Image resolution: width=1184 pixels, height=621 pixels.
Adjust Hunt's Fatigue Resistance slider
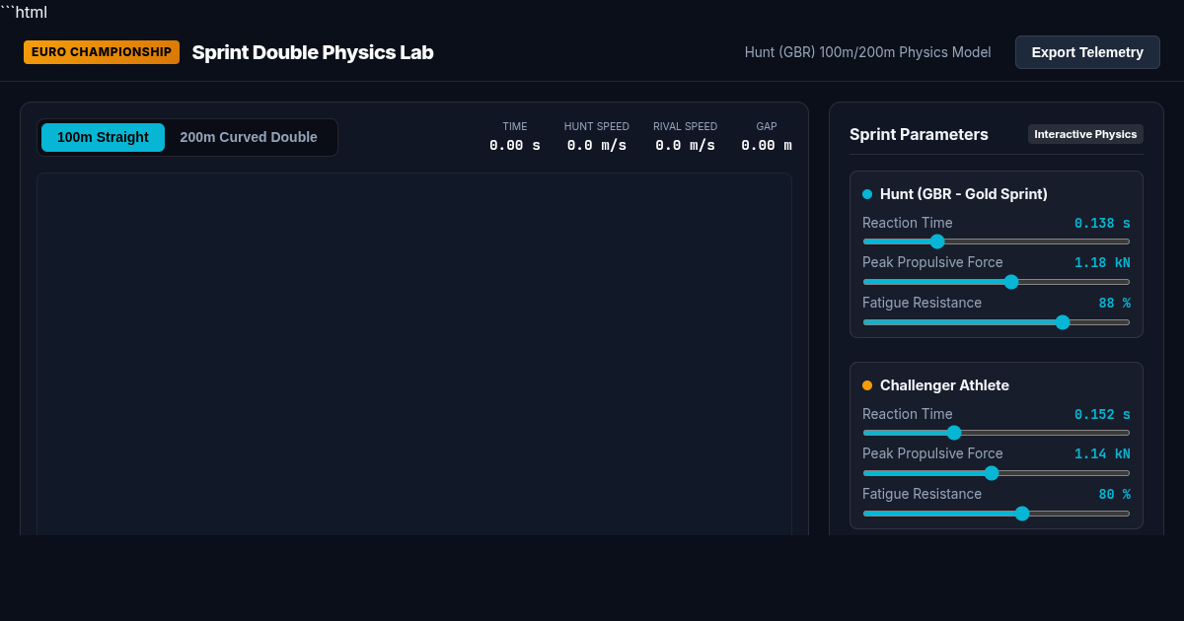(997, 322)
